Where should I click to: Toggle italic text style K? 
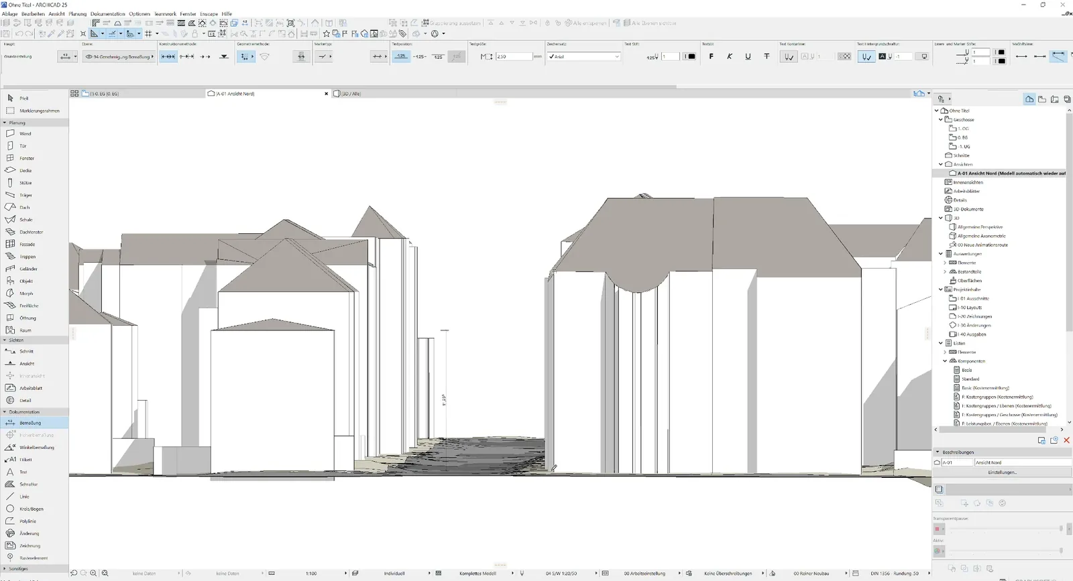730,56
